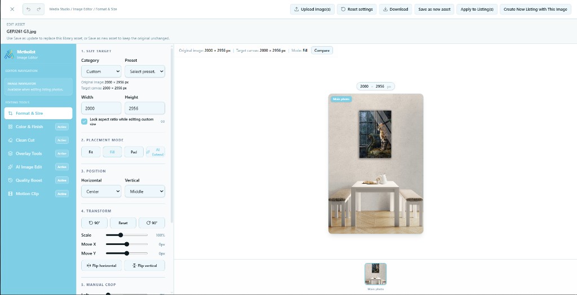577x295 pixels.
Task: Select Fill placement mode
Action: [112, 152]
